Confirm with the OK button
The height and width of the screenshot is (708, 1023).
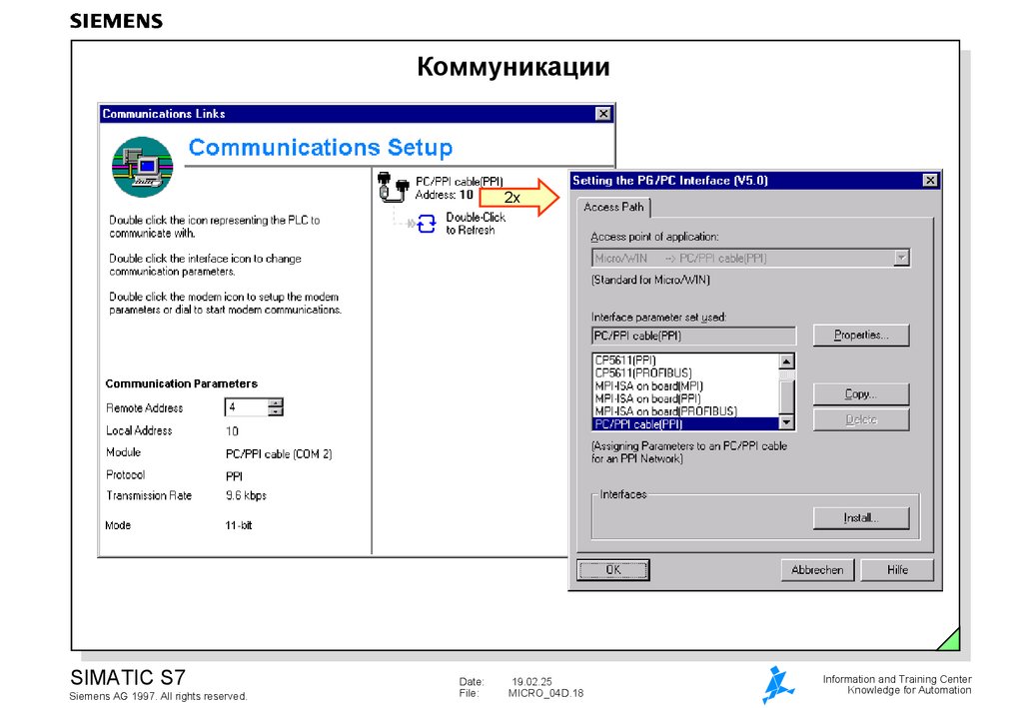click(x=613, y=570)
